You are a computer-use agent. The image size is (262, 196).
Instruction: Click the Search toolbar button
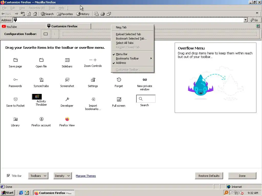[47, 14]
